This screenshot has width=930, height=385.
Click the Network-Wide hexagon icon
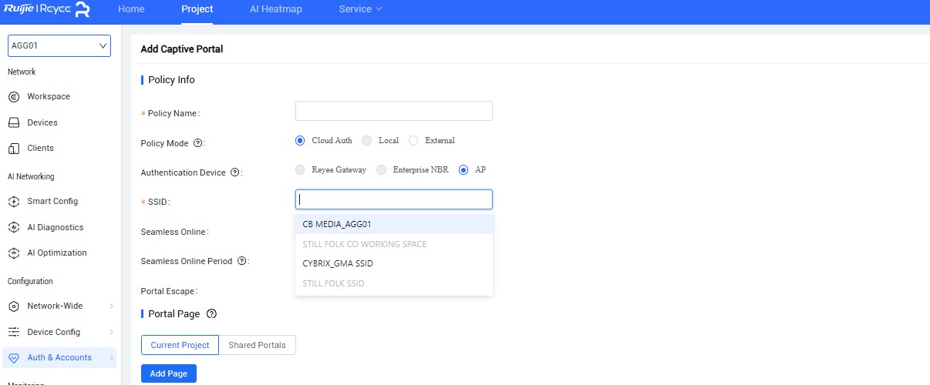coord(13,306)
